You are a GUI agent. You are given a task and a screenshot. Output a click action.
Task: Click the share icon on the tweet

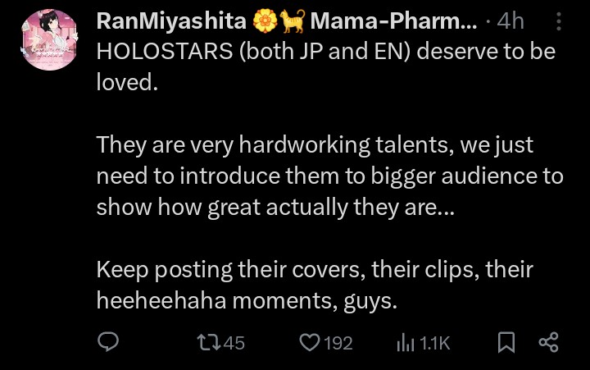click(x=548, y=343)
